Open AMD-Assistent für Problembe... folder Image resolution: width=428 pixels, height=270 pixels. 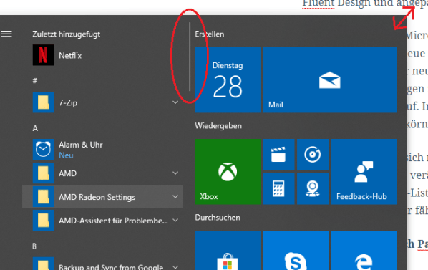[x=102, y=221]
